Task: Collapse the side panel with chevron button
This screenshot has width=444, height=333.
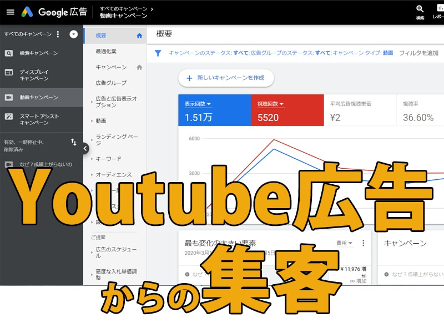Action: coord(85,148)
